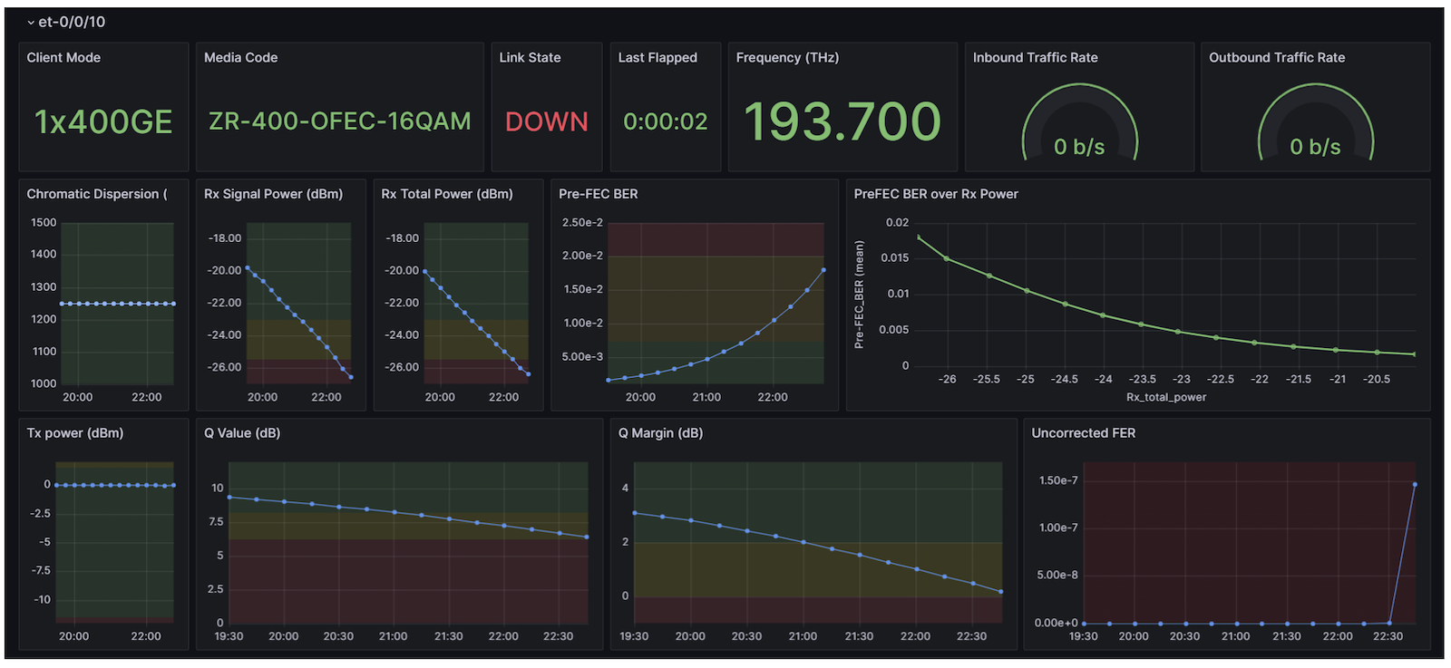Image resolution: width=1451 pixels, height=668 pixels.
Task: Click last data point in Rx Signal Power chart
Action: 351,377
